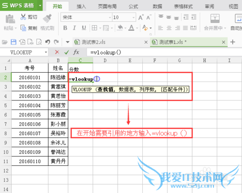Screen dimensions: 242x193
Task: Open the 插入 ribbon tab
Action: click(x=81, y=6)
